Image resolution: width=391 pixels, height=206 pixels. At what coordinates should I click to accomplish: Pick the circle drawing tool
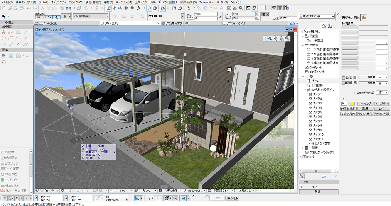(x=4, y=38)
